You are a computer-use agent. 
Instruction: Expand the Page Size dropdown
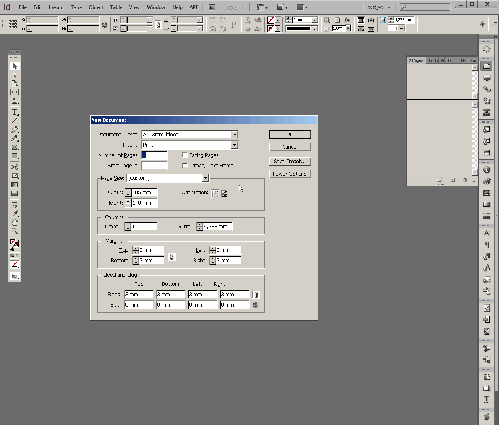[x=205, y=178]
